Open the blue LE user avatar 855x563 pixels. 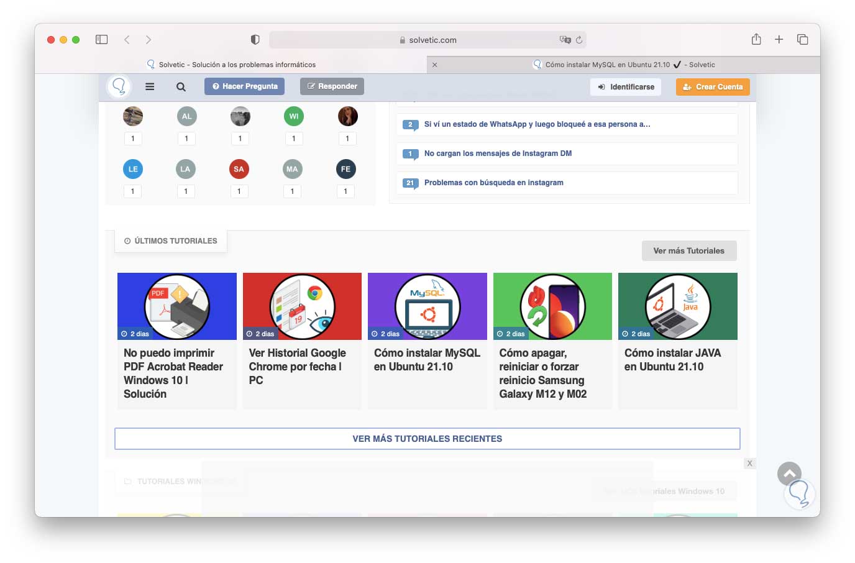pos(133,169)
